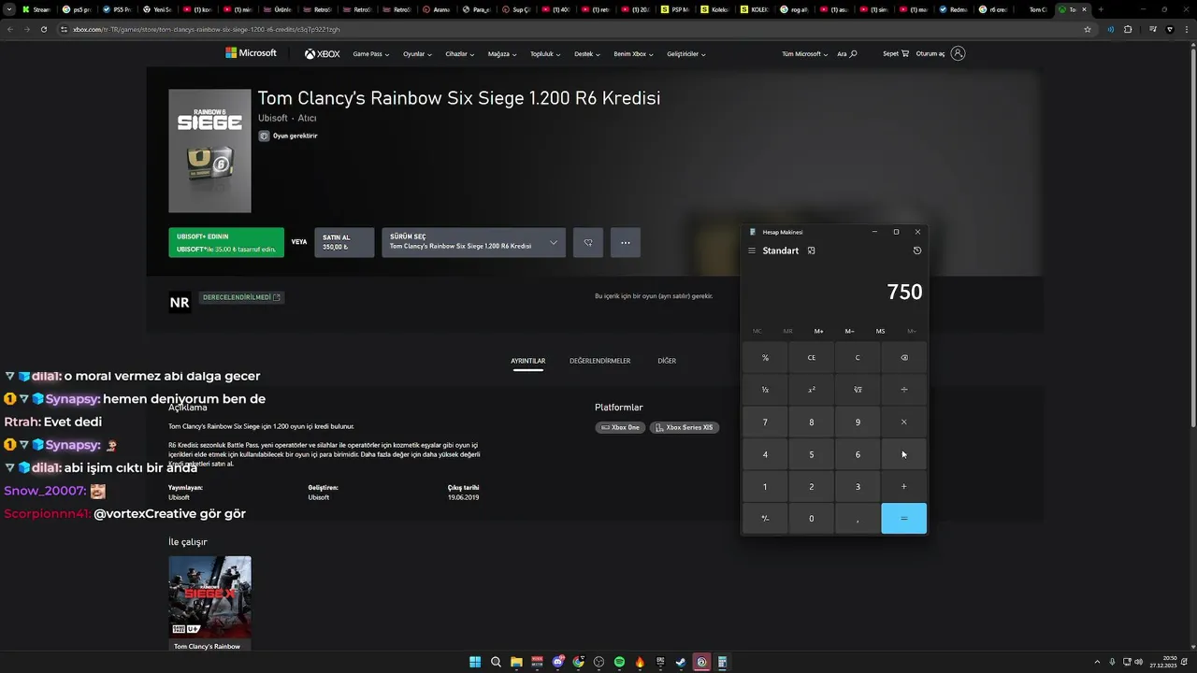
Task: Click the plus operator on calculator
Action: (x=903, y=487)
